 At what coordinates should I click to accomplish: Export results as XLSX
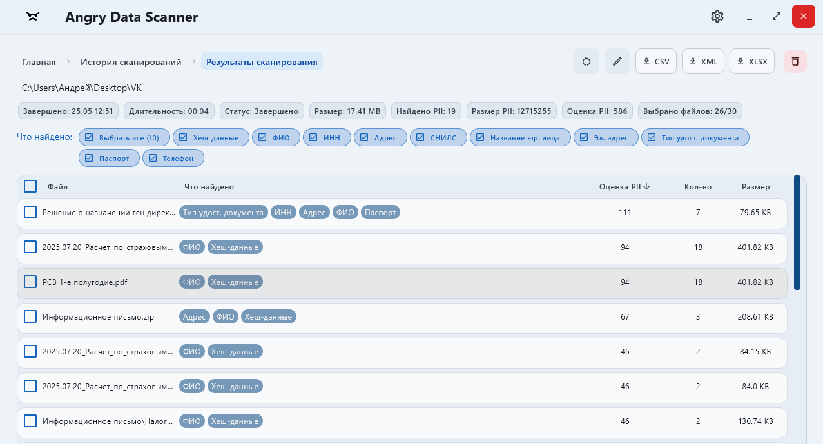click(x=752, y=61)
